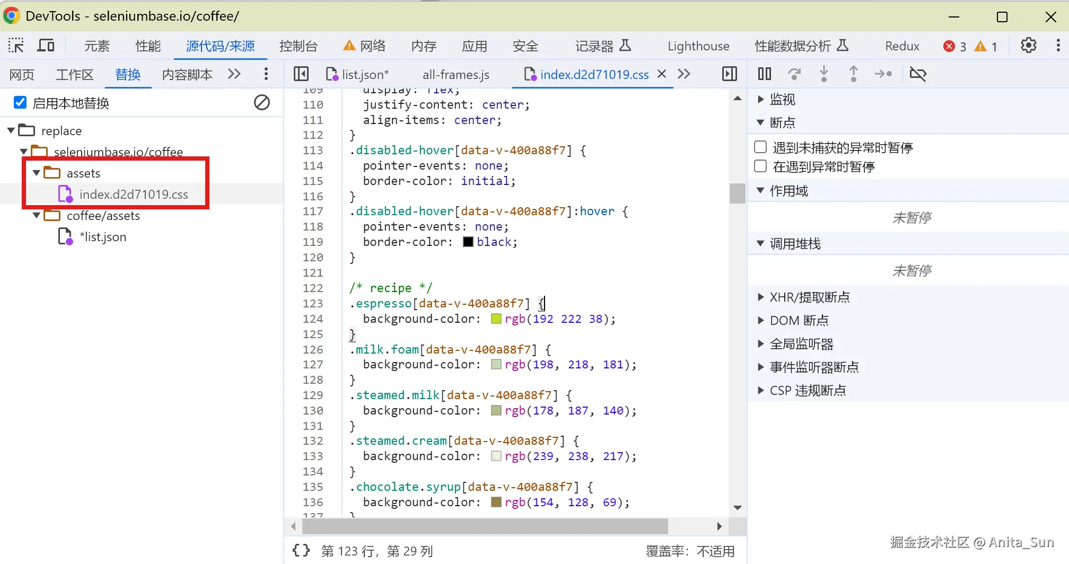Open color swatch for rgb(154, 128, 69)

[x=496, y=502]
